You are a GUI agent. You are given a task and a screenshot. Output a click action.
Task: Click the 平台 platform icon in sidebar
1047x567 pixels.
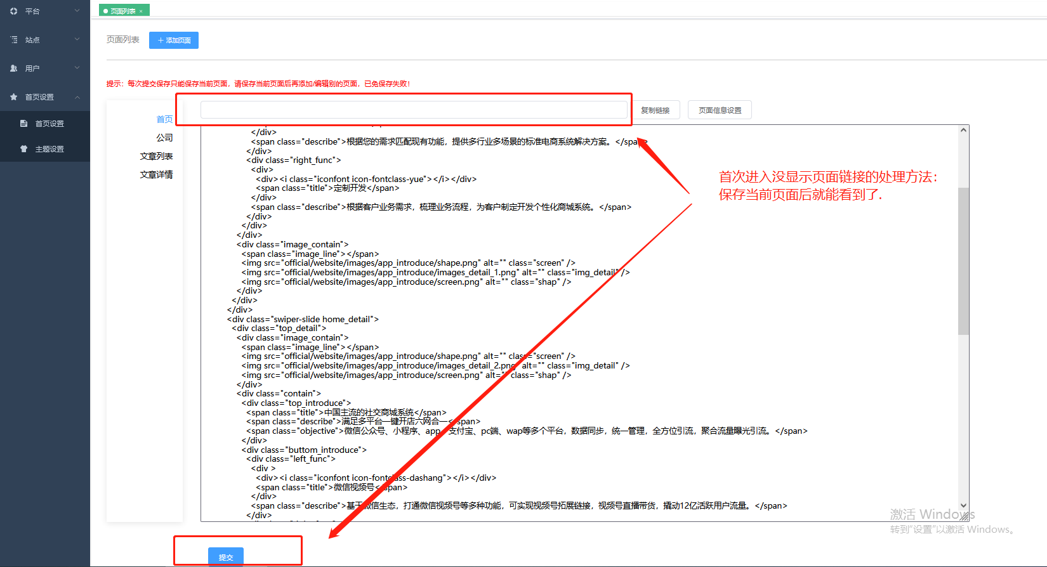[x=14, y=11]
